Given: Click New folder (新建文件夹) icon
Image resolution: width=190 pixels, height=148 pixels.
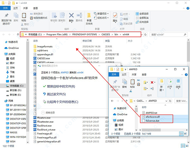Looking at the screenshot, I should coord(89,19).
